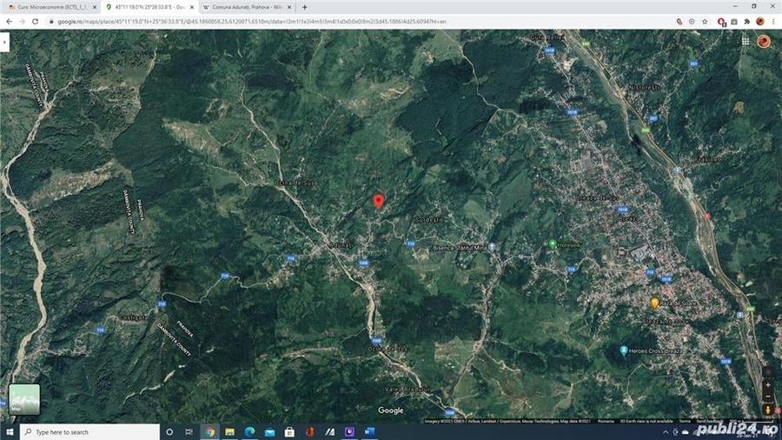Click the yellow Raza de Soare marker
782x440 pixels.
(x=654, y=303)
